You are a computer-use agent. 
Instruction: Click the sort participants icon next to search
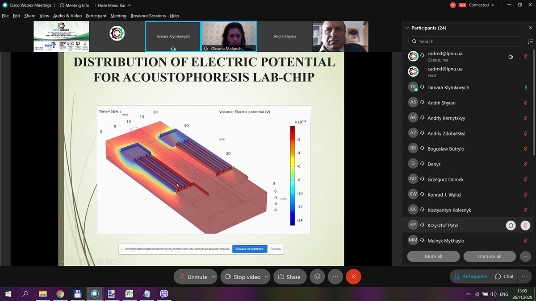(530, 41)
